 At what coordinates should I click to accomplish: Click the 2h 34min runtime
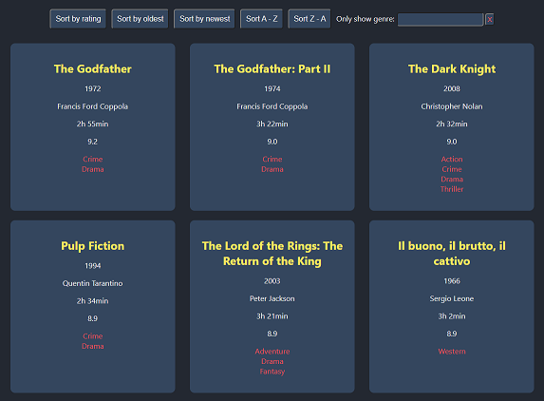(93, 301)
